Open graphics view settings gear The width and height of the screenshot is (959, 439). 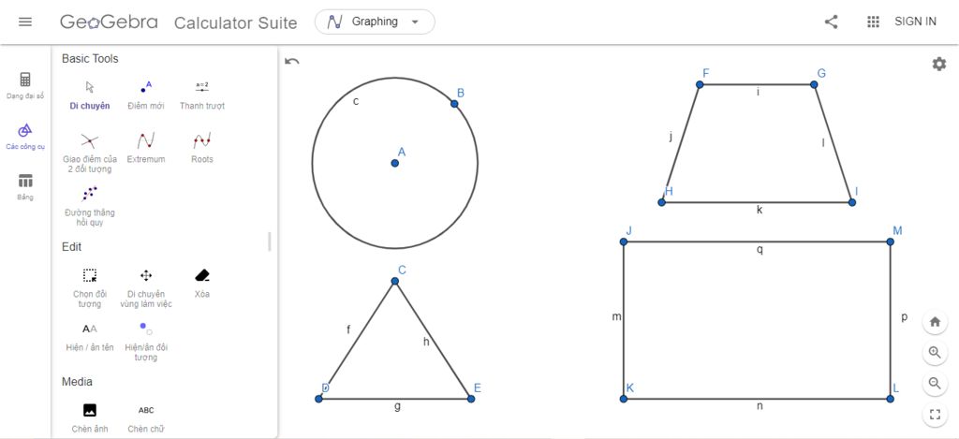(x=938, y=64)
